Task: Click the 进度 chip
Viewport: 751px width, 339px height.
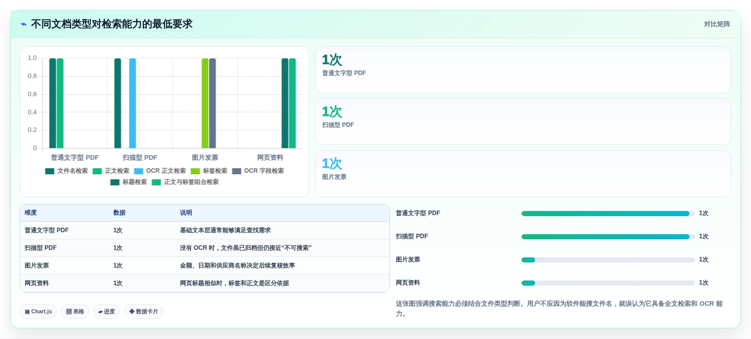Action: pyautogui.click(x=106, y=311)
